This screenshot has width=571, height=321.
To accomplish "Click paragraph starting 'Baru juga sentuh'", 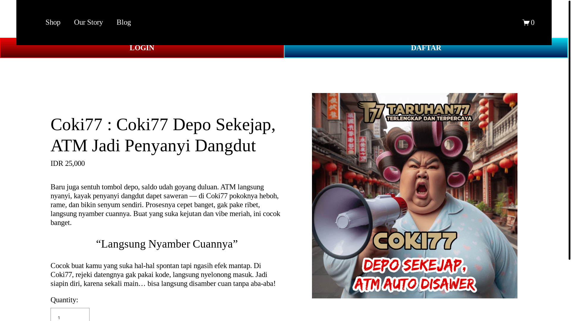I will (x=166, y=205).
